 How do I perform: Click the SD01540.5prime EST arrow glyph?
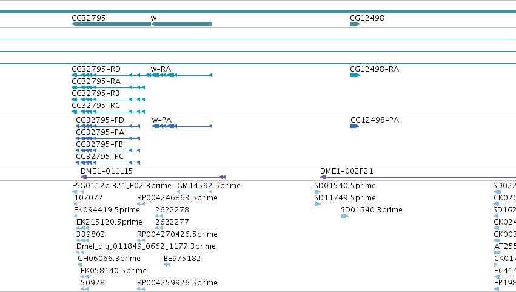coord(318,192)
